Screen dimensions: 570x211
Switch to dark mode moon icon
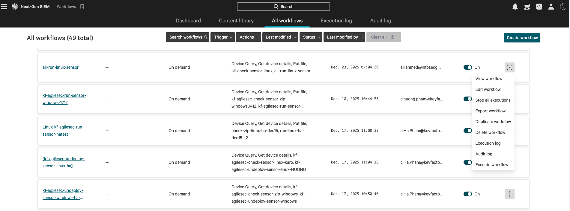563,7
